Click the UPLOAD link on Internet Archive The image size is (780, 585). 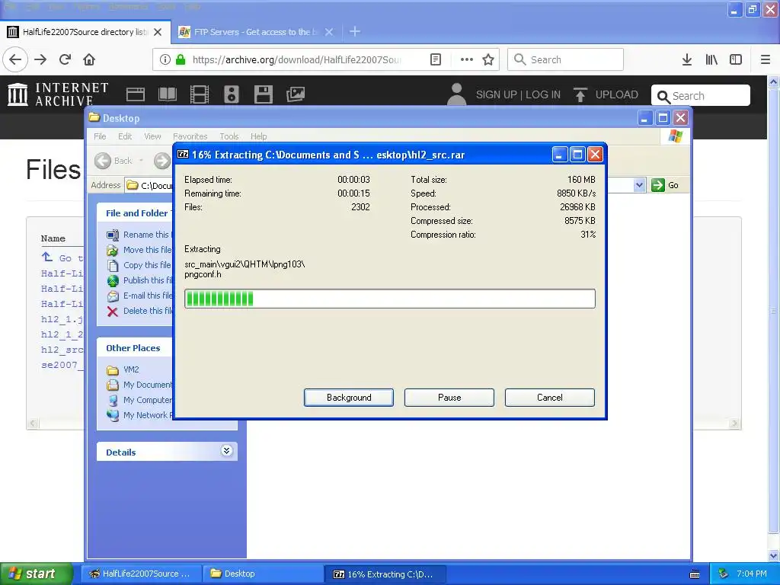click(606, 94)
